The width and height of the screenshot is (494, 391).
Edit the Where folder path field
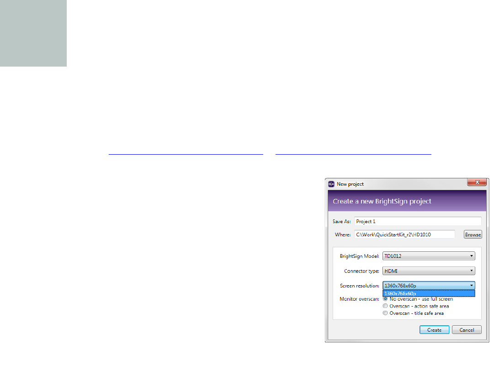(x=404, y=235)
